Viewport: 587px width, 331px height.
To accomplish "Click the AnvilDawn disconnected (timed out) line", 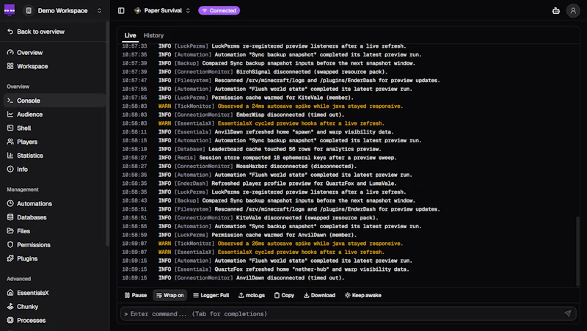I will point(233,278).
